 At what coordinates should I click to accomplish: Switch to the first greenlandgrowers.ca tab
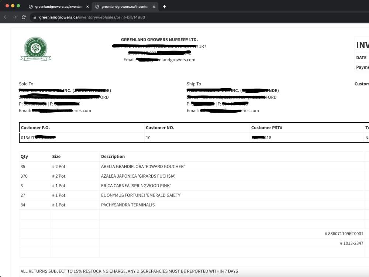pyautogui.click(x=58, y=7)
